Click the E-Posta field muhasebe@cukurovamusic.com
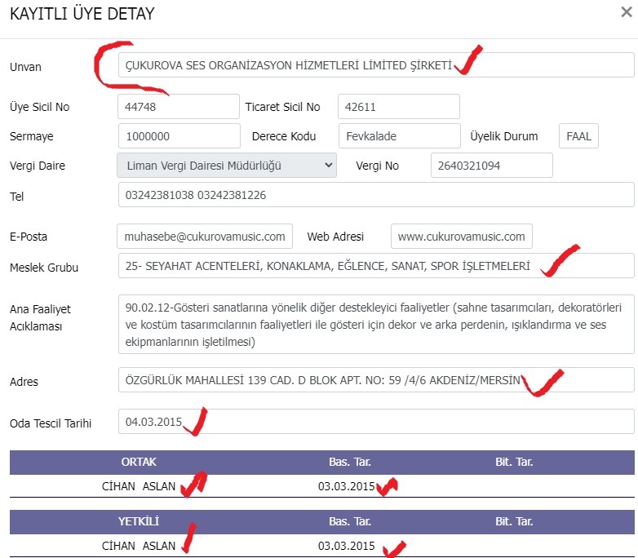 (x=205, y=237)
